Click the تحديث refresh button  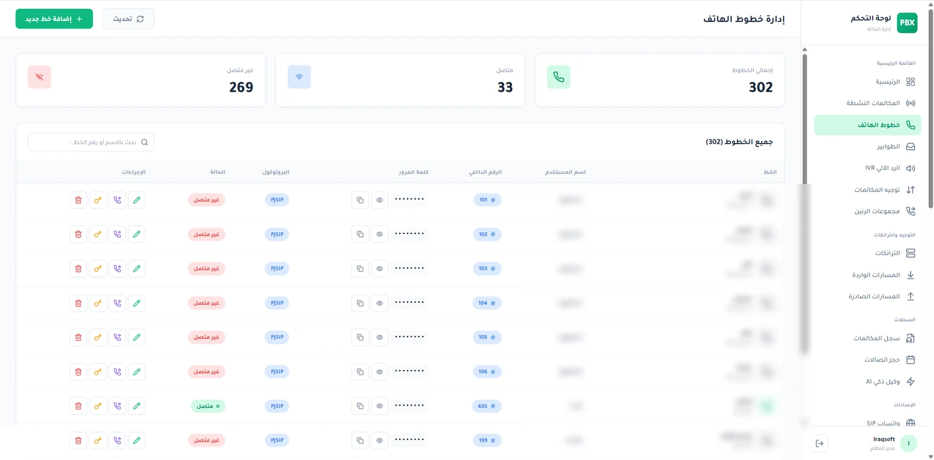(x=128, y=19)
